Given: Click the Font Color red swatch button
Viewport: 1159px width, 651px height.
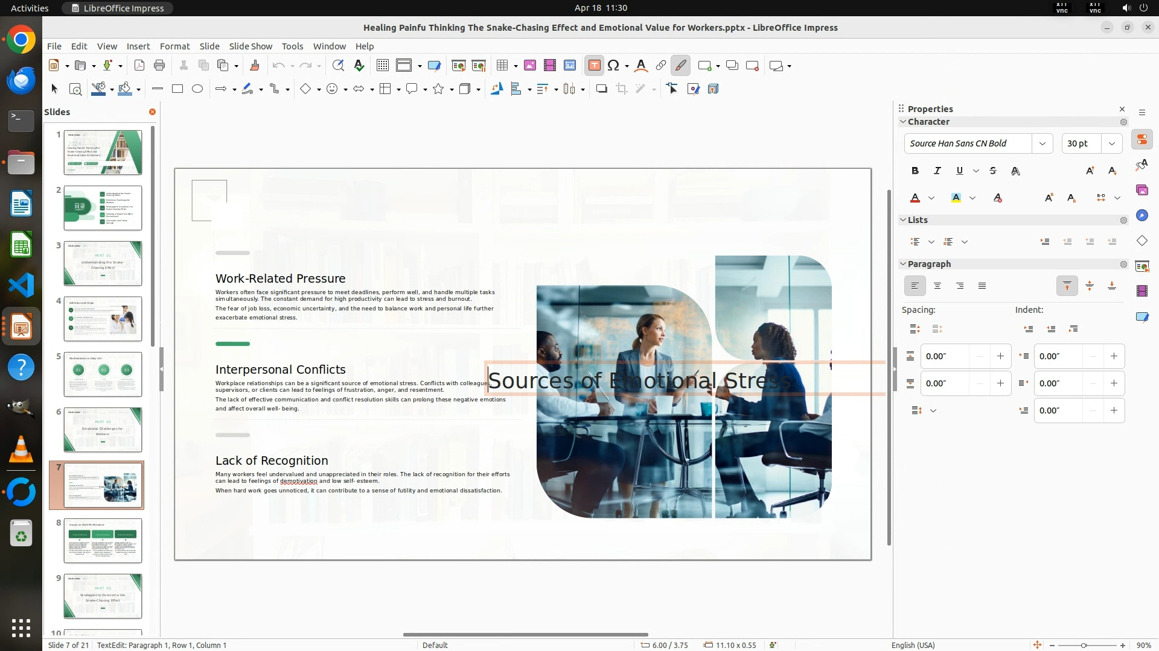Looking at the screenshot, I should (915, 198).
